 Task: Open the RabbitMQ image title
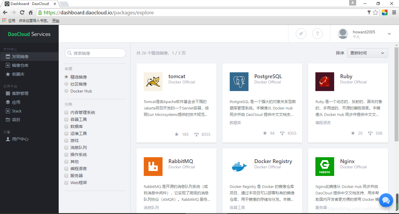(181, 161)
